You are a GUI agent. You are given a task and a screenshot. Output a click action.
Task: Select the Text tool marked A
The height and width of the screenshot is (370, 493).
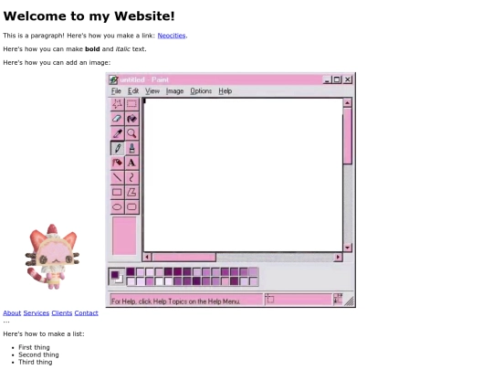tap(131, 163)
